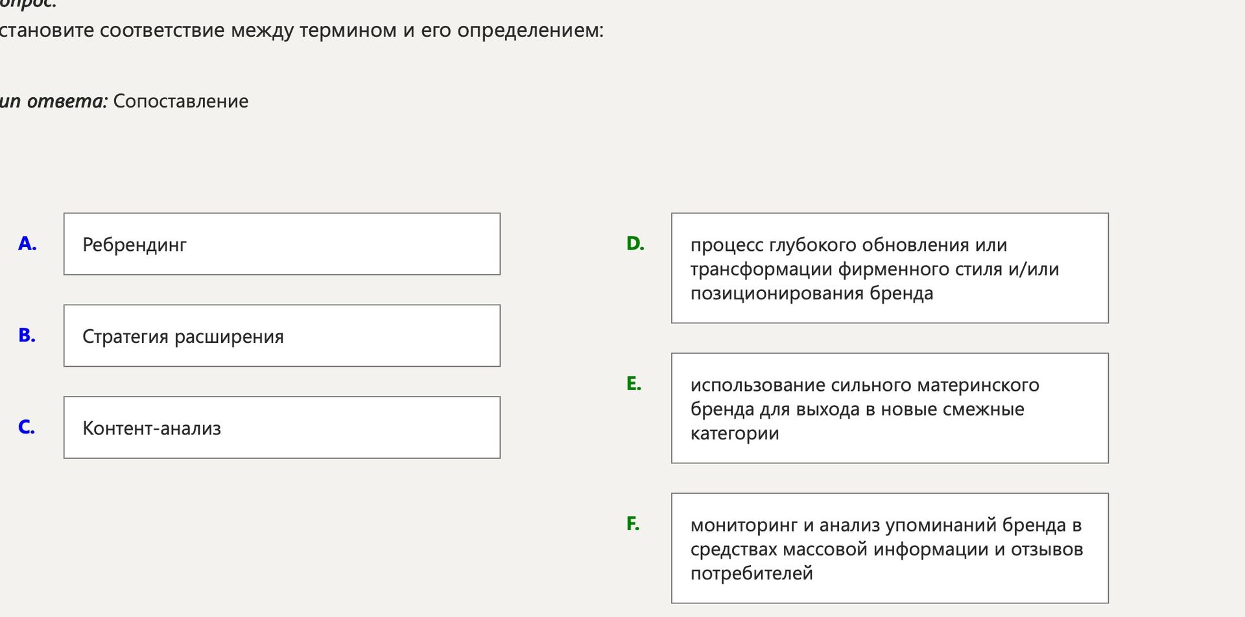Click the word Сопоставление answer type
Viewport: 1245px width, 617px height.
pos(181,101)
